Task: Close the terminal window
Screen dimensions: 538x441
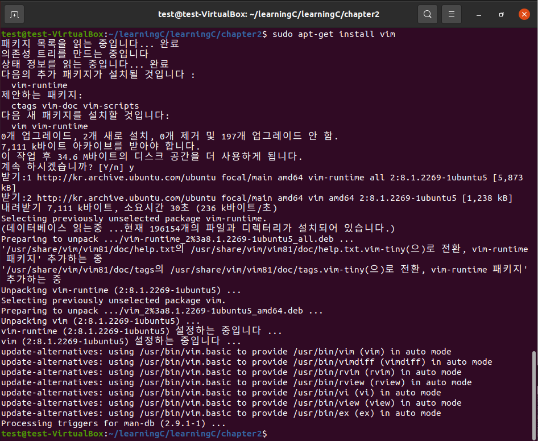Action: 524,14
